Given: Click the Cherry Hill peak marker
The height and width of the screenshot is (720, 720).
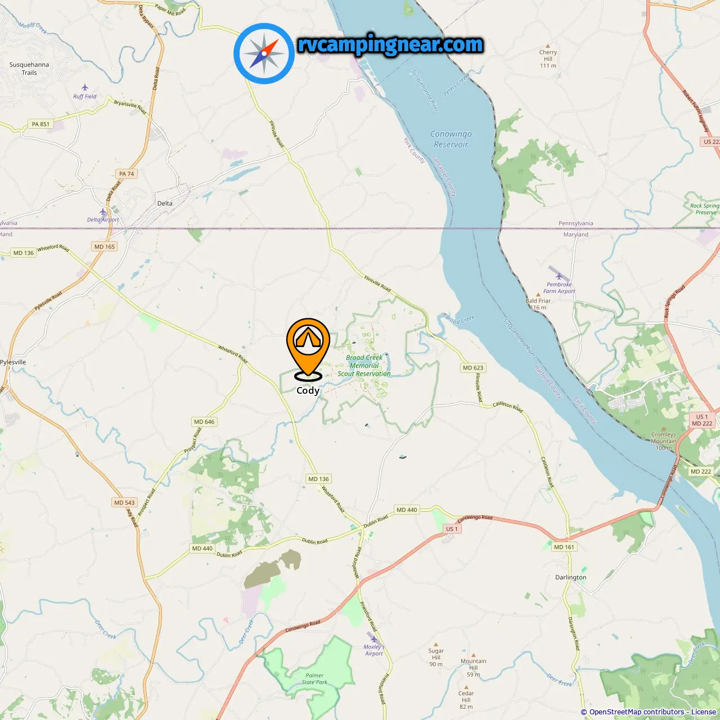Looking at the screenshot, I should (548, 46).
